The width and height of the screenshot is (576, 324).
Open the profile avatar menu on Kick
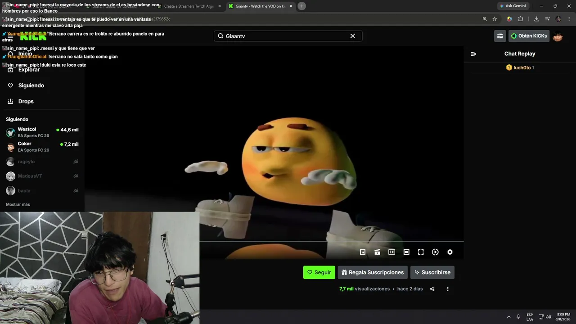pos(558,36)
